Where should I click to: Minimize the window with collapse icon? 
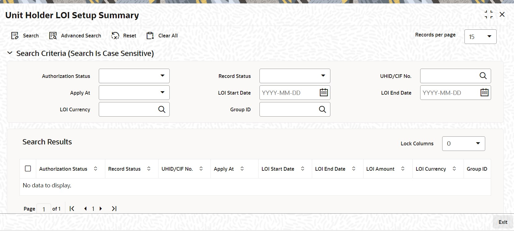click(489, 15)
